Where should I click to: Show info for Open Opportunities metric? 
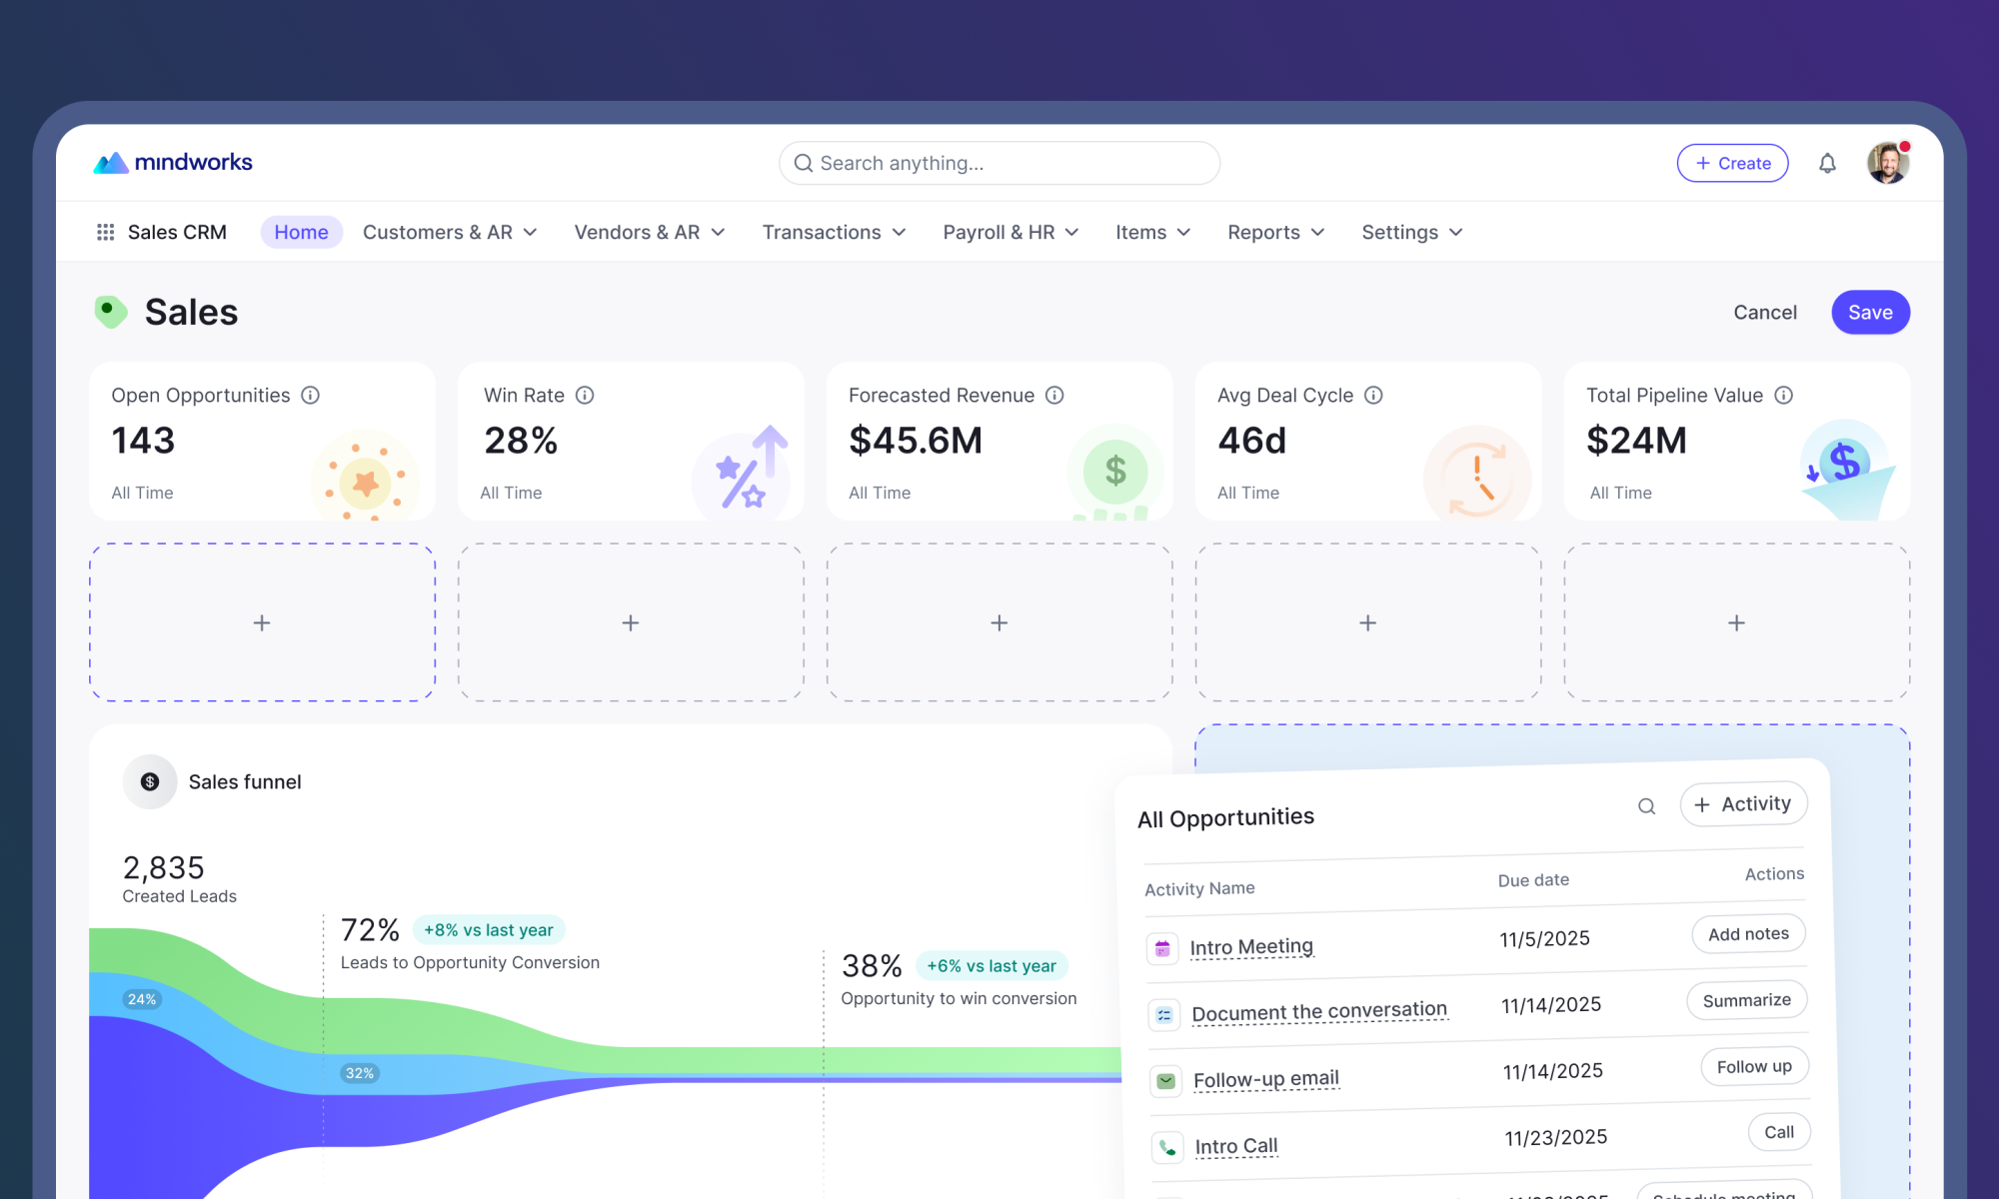coord(311,395)
